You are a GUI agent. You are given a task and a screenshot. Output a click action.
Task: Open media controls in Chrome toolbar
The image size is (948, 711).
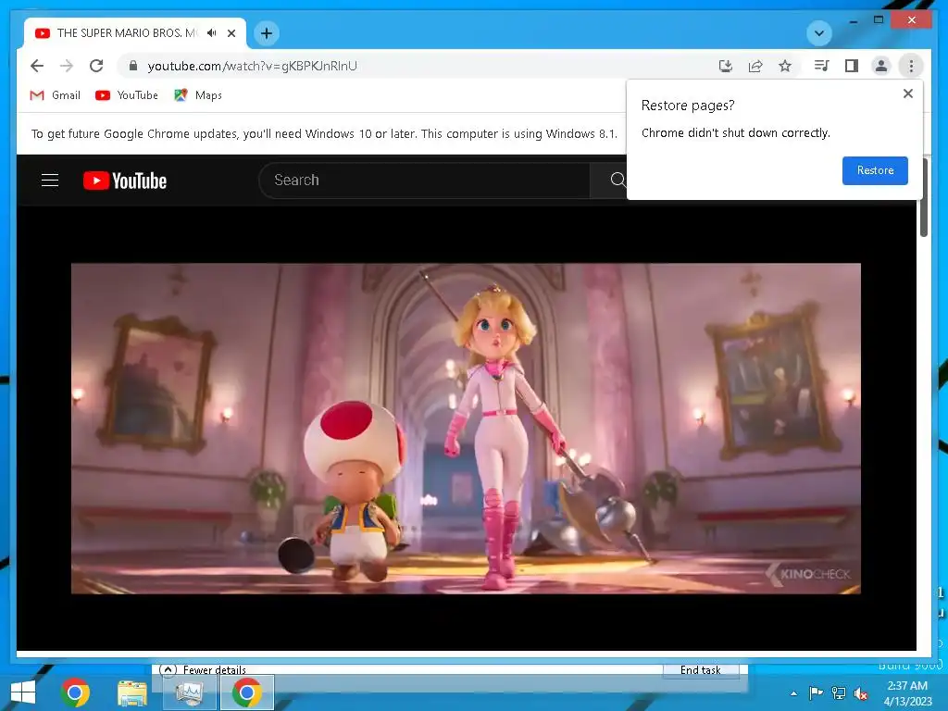tap(822, 66)
